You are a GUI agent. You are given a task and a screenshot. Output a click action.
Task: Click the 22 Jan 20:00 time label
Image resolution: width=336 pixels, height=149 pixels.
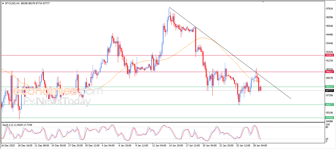pyautogui.click(x=227, y=145)
